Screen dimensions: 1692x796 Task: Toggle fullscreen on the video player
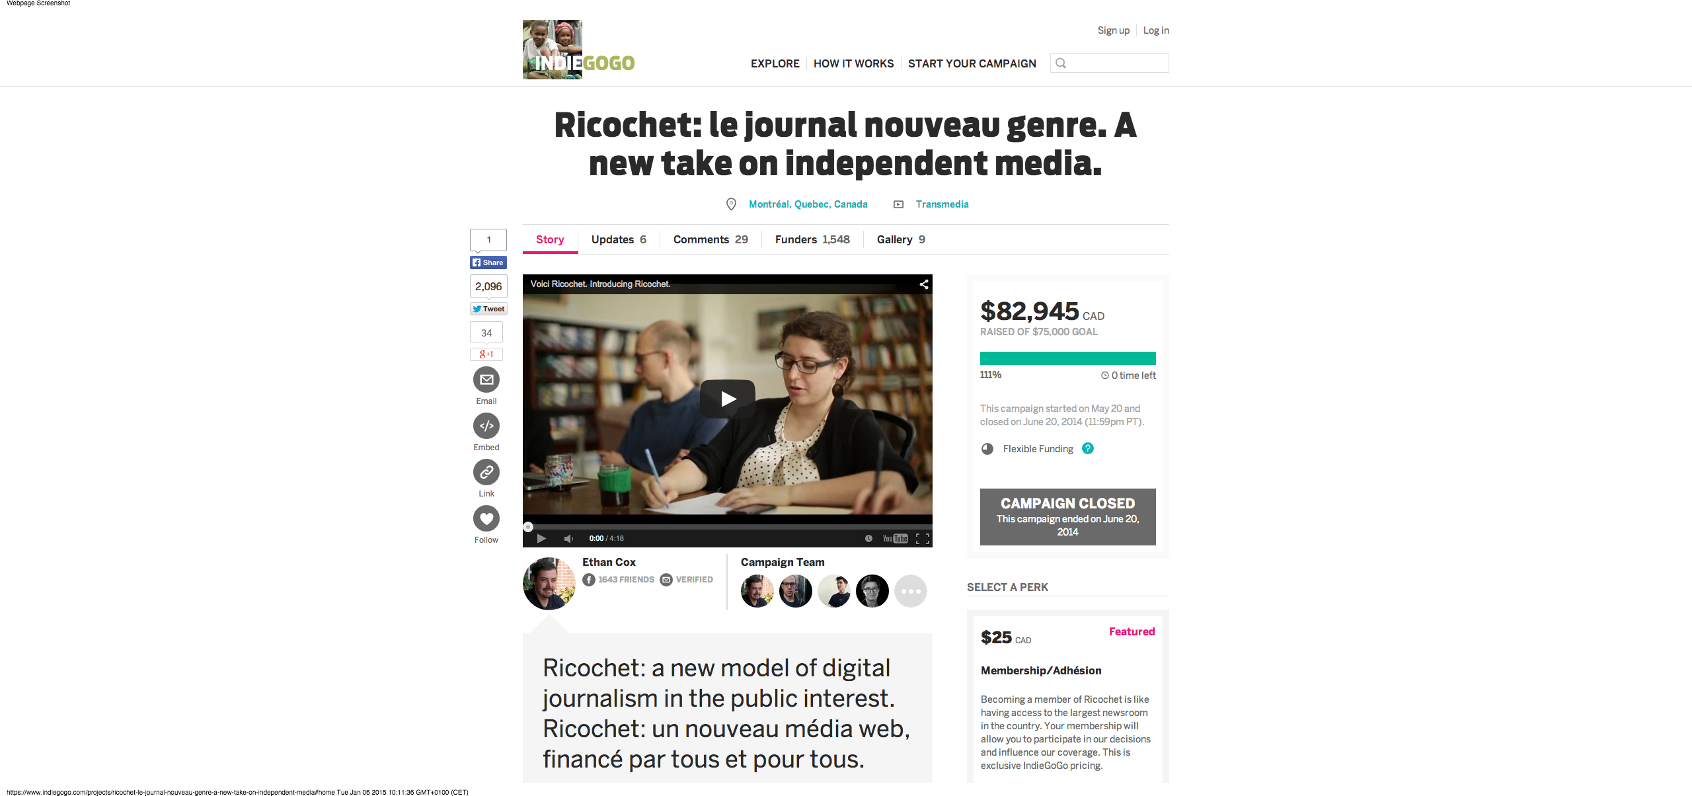pos(923,538)
